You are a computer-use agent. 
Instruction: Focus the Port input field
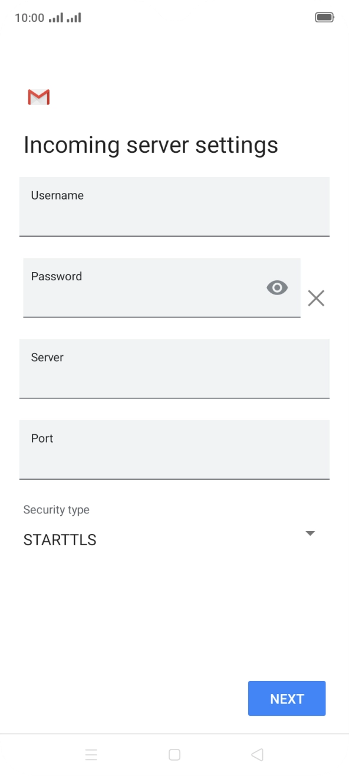tap(174, 450)
